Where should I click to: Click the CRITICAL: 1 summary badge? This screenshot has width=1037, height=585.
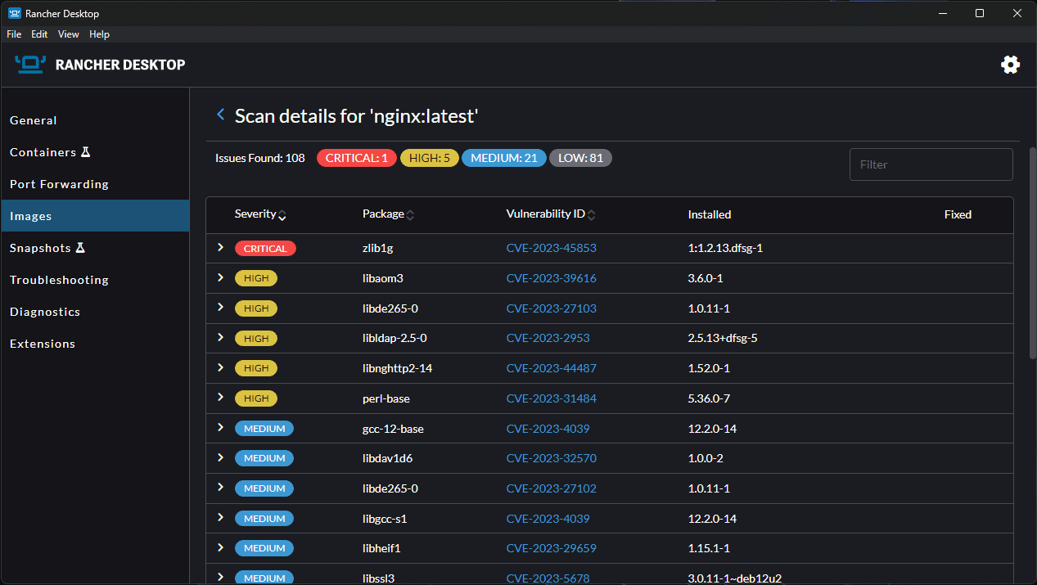point(357,158)
